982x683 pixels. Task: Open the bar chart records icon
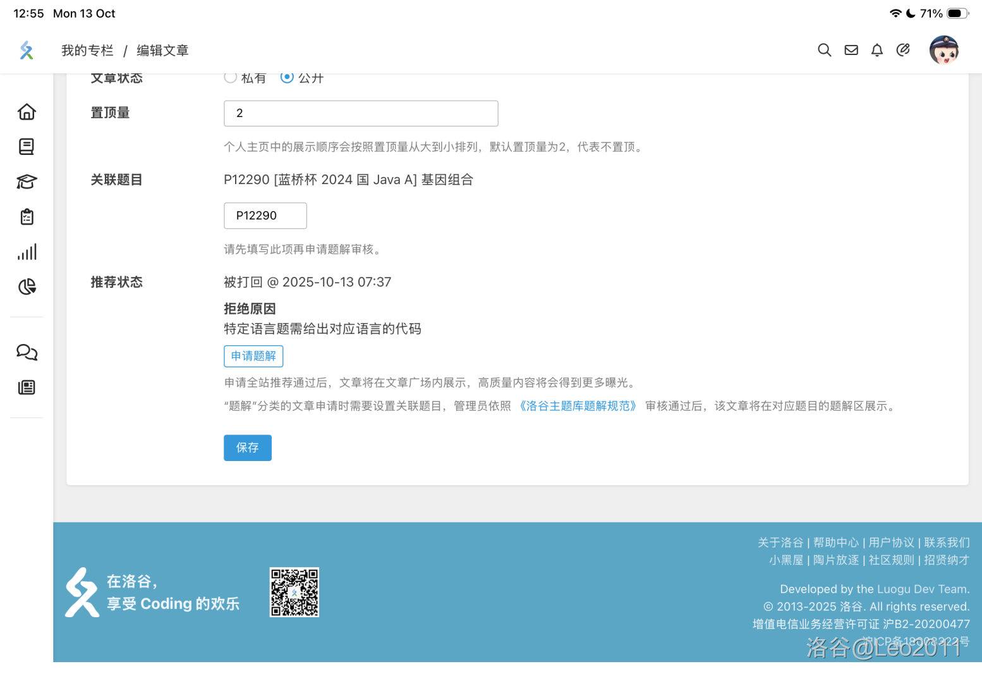(27, 252)
